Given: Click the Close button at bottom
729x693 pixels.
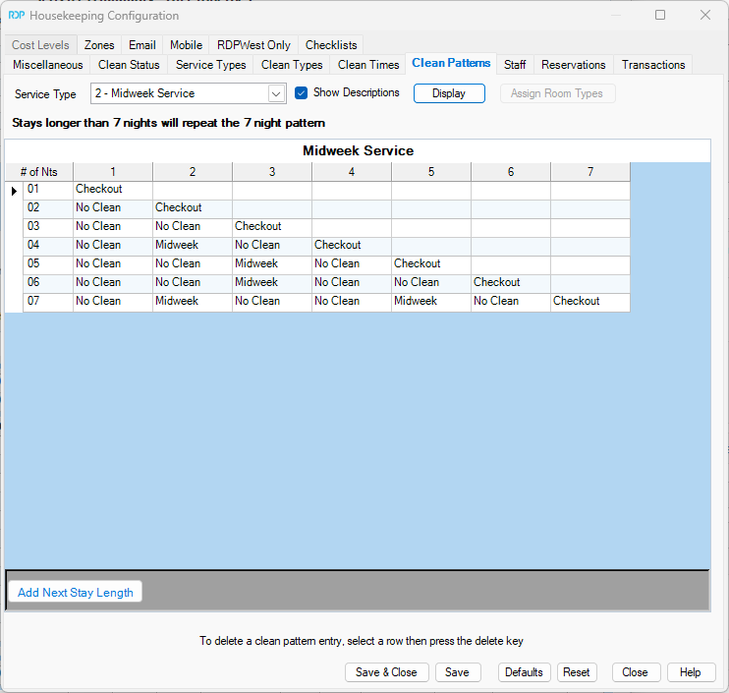Looking at the screenshot, I should click(636, 672).
